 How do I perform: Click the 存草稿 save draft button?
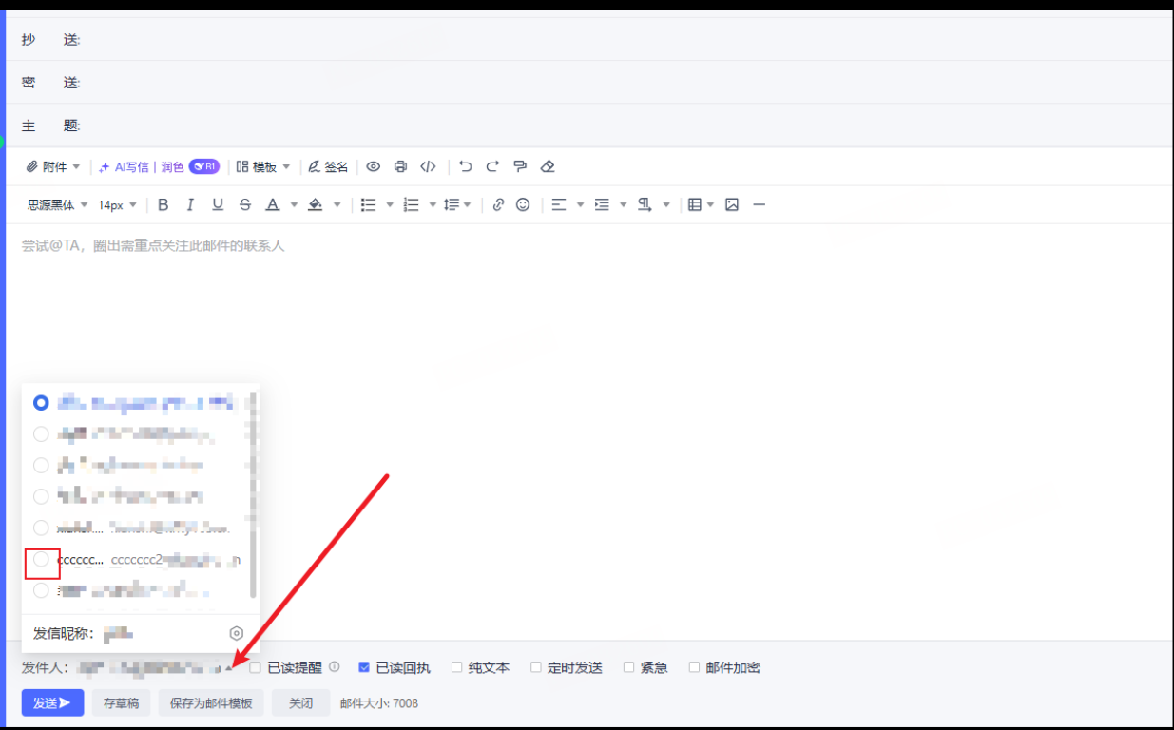click(x=121, y=703)
